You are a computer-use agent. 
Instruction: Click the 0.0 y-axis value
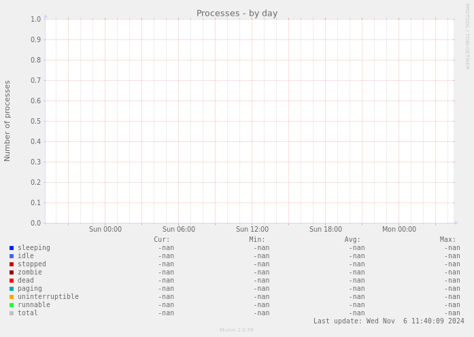(x=35, y=223)
